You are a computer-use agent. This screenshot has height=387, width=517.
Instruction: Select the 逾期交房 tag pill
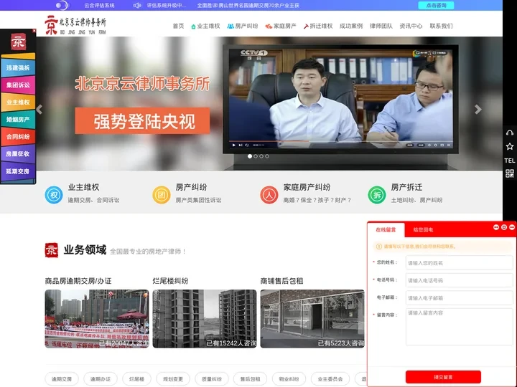pos(62,379)
